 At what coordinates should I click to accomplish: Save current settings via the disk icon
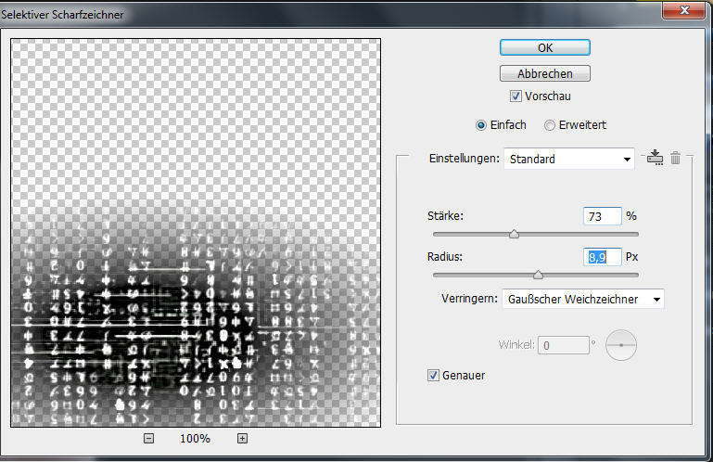pyautogui.click(x=656, y=158)
